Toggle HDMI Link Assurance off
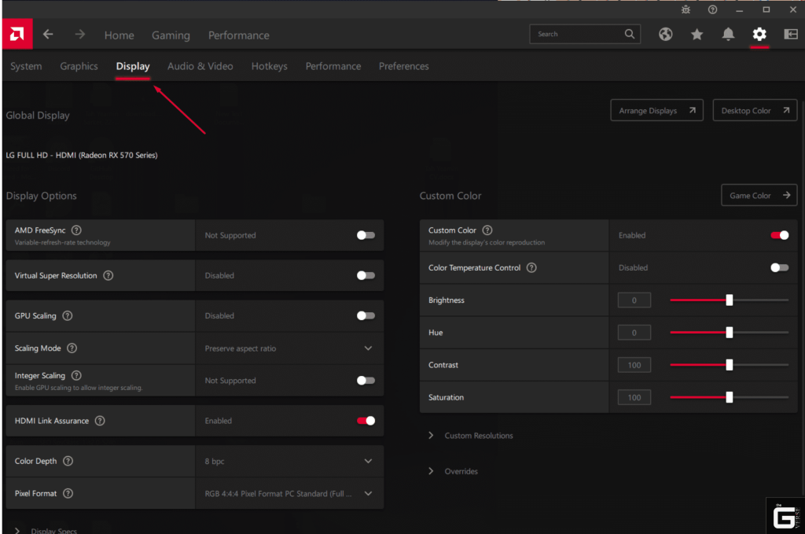The width and height of the screenshot is (805, 534). coord(365,421)
